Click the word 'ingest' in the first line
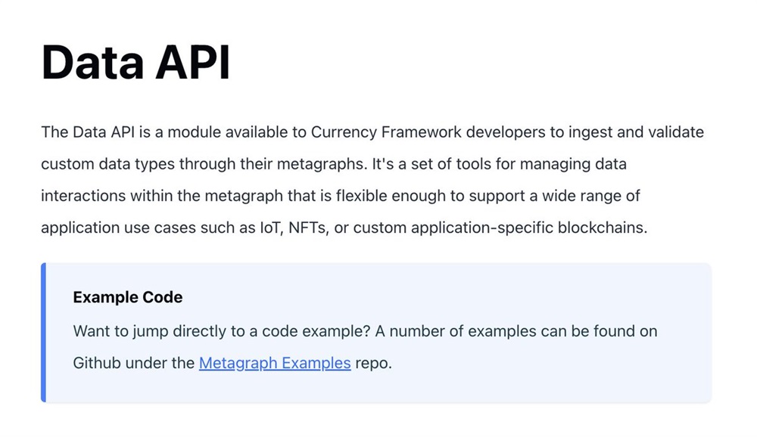The width and height of the screenshot is (757, 437). (587, 132)
